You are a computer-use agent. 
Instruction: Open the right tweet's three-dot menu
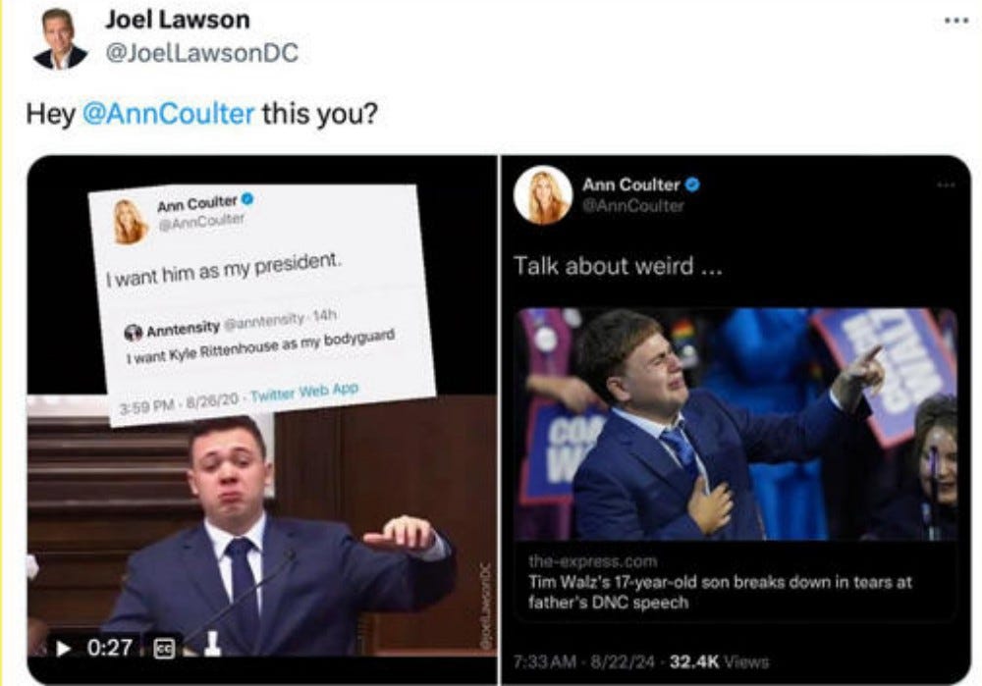coord(947,185)
